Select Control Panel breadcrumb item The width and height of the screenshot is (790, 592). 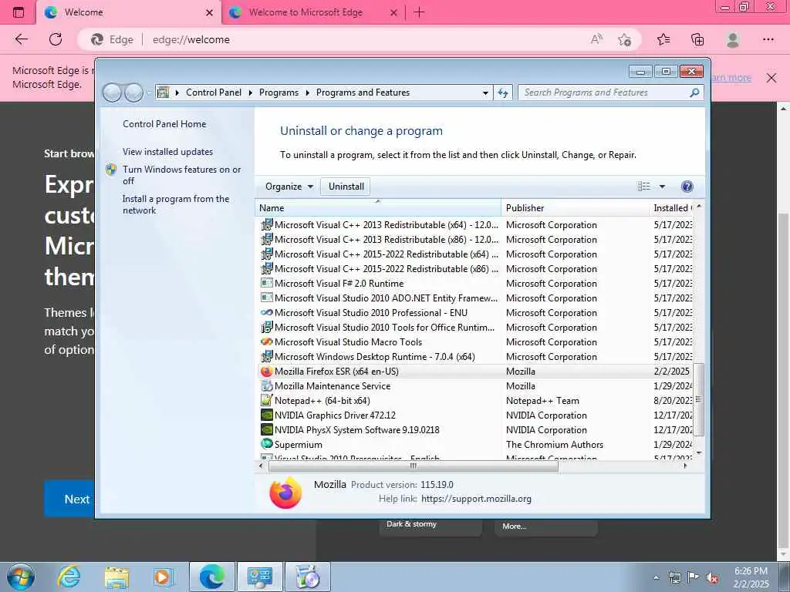pyautogui.click(x=214, y=92)
